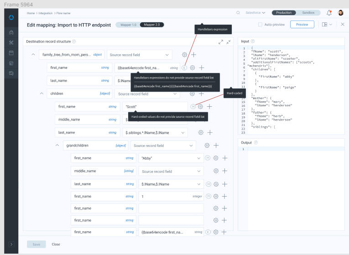The width and height of the screenshot is (349, 255).
Task: Open settings gear for family_tree_from_mom_pers row
Action: pos(184,55)
